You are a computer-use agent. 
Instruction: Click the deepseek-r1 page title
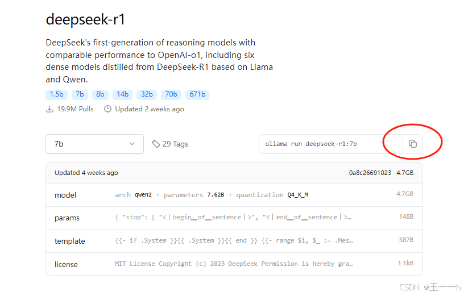[85, 20]
